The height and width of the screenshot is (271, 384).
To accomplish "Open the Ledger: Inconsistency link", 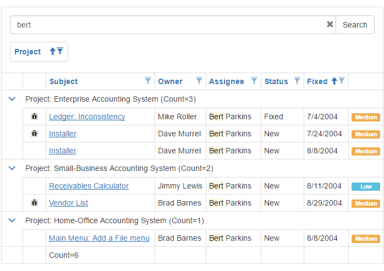I will pos(87,117).
